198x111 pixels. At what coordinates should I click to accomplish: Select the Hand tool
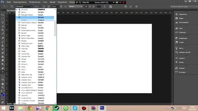click(x=3, y=84)
